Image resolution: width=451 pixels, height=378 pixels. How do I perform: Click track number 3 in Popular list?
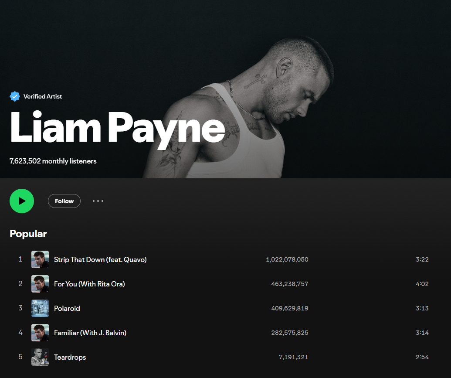[x=20, y=308]
